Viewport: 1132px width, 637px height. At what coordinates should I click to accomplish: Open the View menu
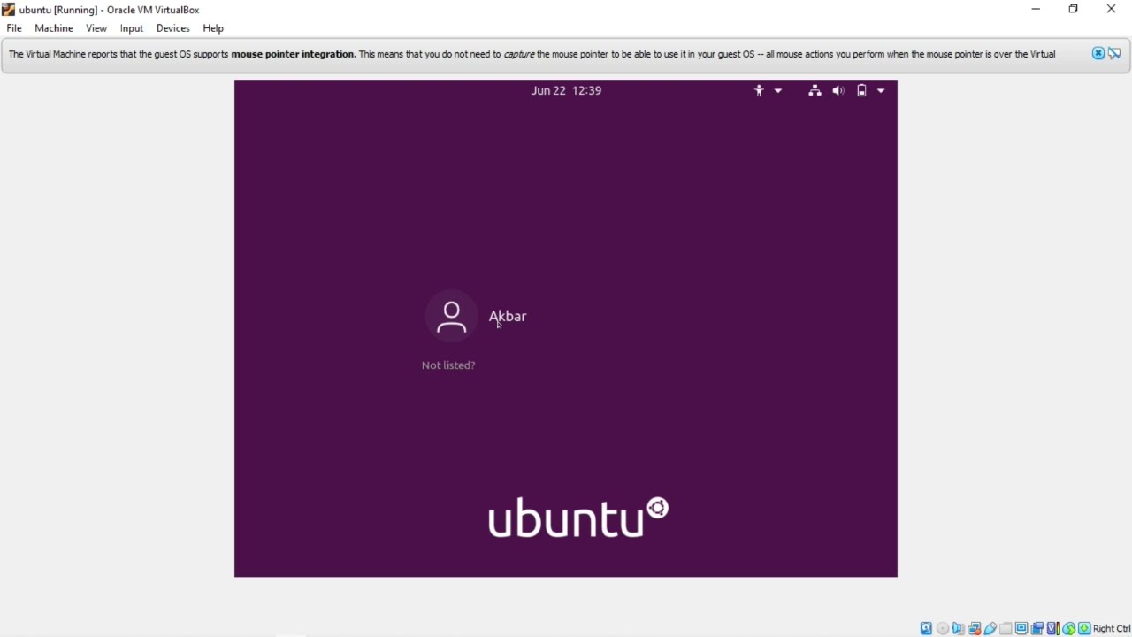pyautogui.click(x=96, y=28)
